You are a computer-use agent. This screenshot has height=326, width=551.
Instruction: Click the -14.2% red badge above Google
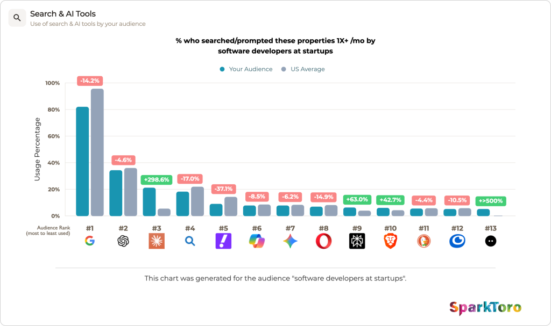point(90,81)
